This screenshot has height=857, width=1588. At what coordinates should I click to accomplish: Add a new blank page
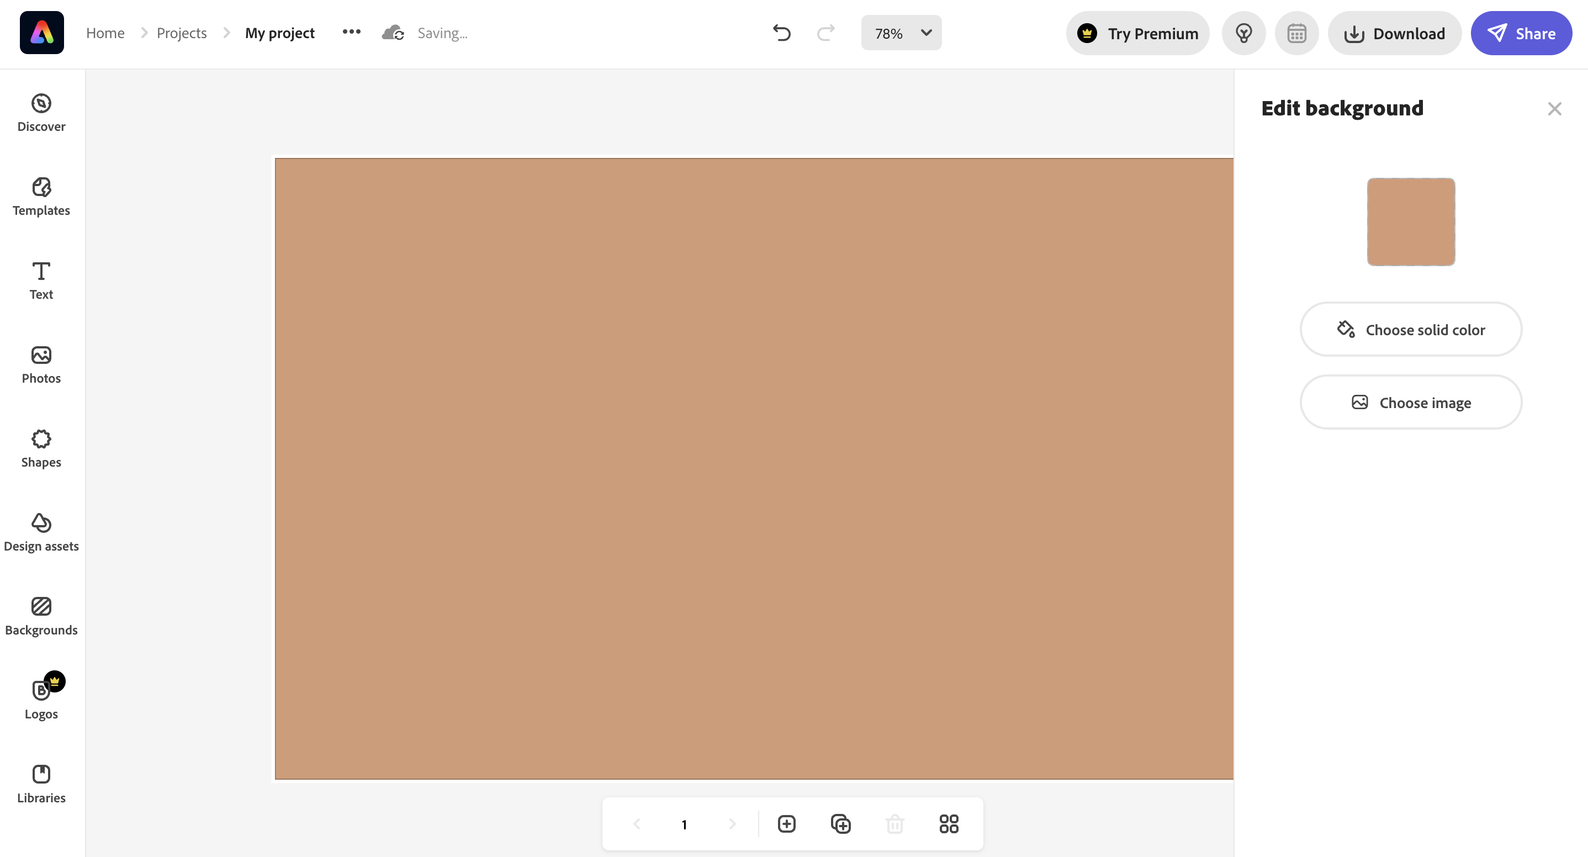[787, 824]
